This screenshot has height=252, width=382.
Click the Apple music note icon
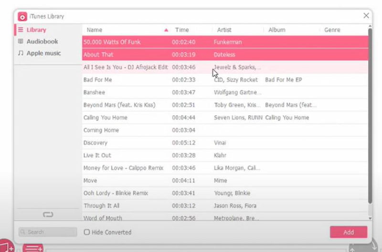pyautogui.click(x=21, y=53)
